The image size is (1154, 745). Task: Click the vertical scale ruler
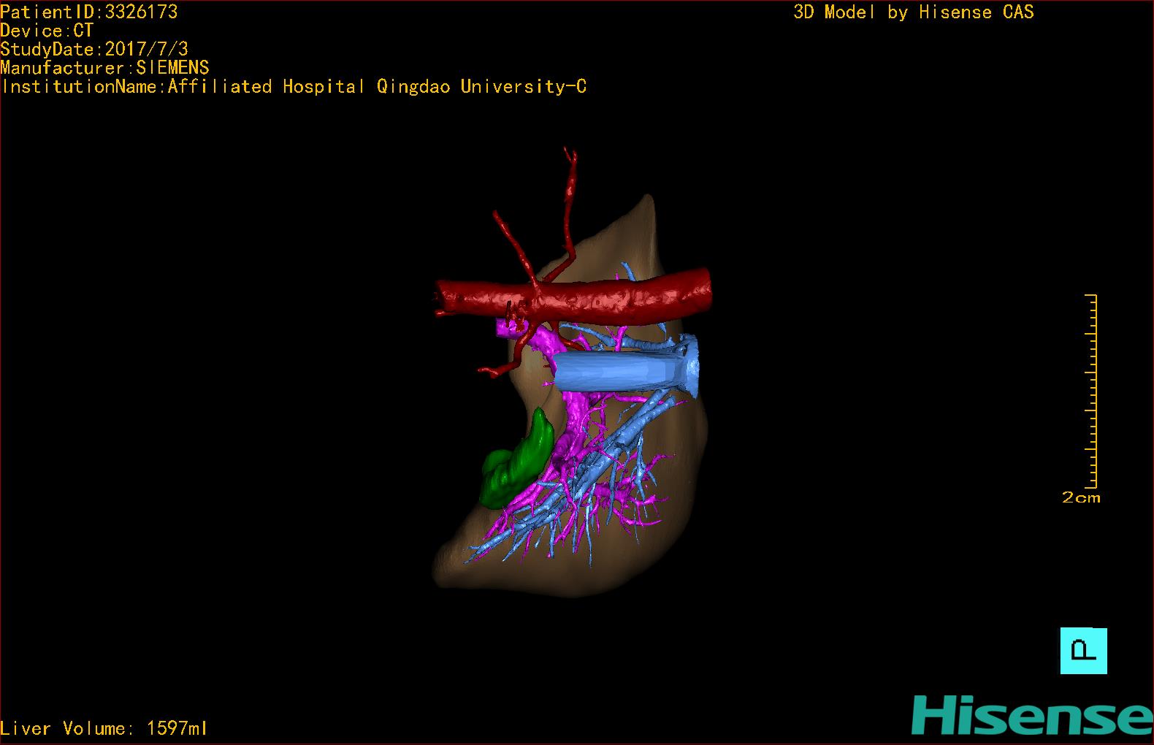1091,391
